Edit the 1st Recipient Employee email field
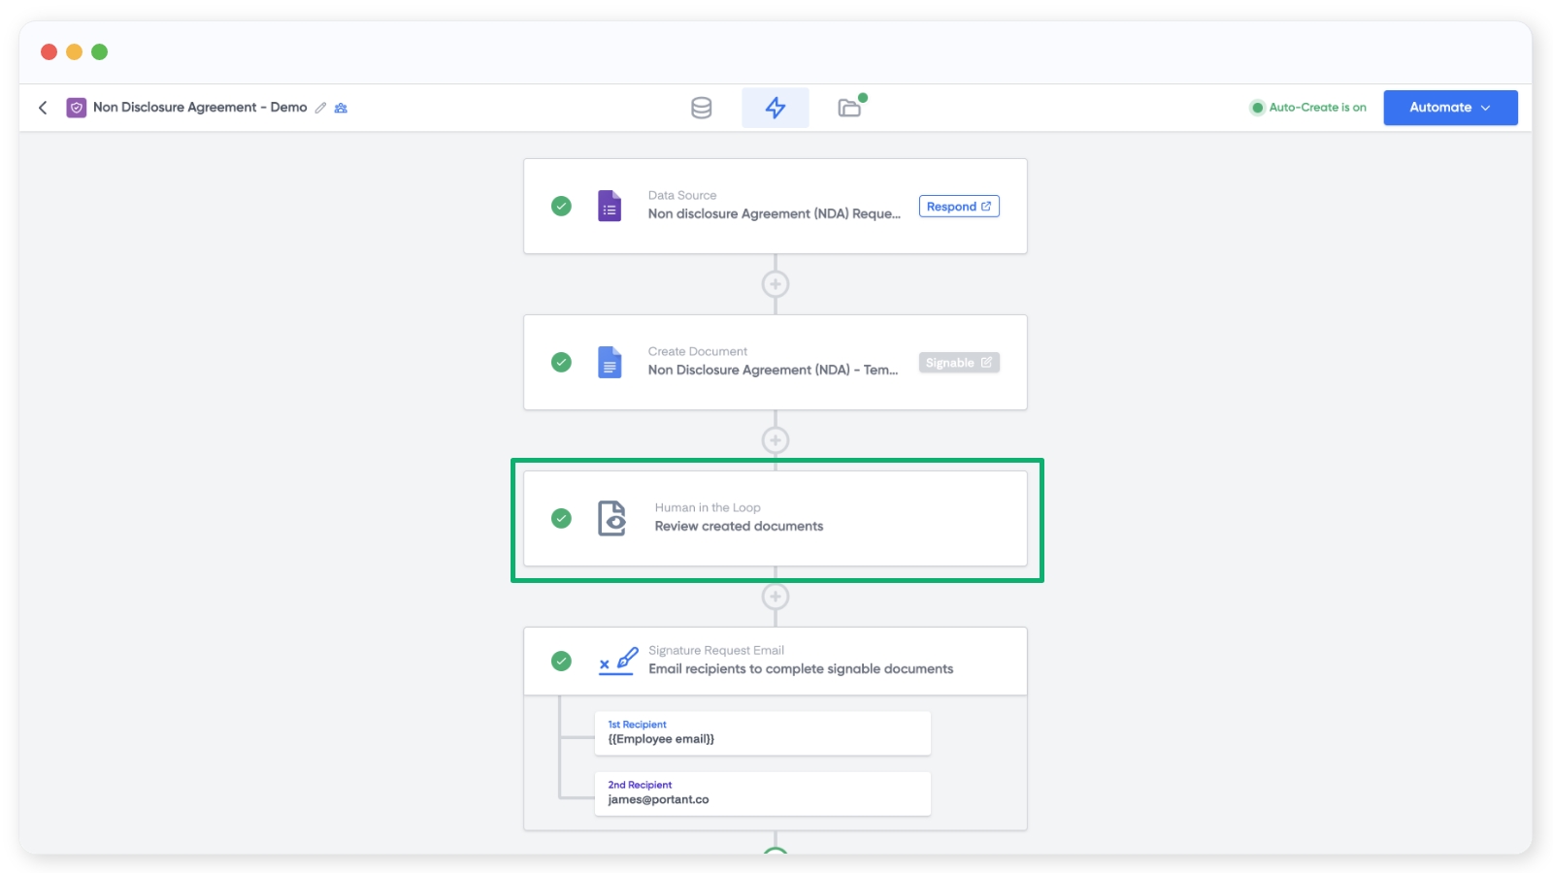 click(762, 733)
